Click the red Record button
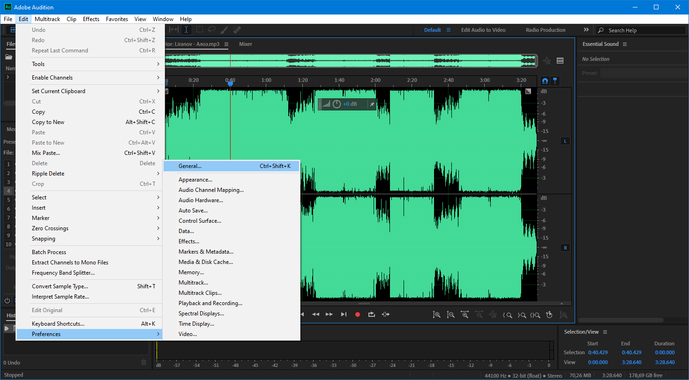Viewport: 689px width, 380px height. (358, 314)
